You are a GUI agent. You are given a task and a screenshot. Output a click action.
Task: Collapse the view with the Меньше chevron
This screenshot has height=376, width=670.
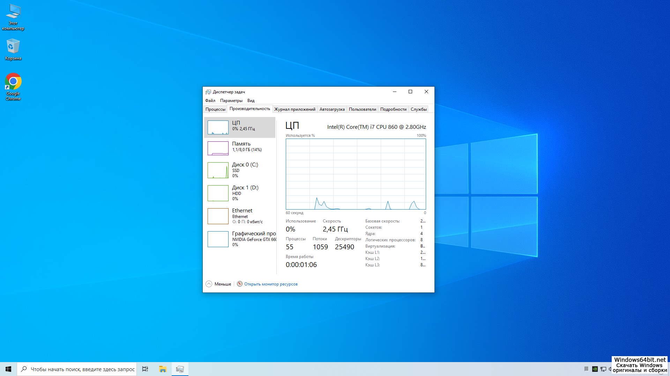[x=209, y=284]
